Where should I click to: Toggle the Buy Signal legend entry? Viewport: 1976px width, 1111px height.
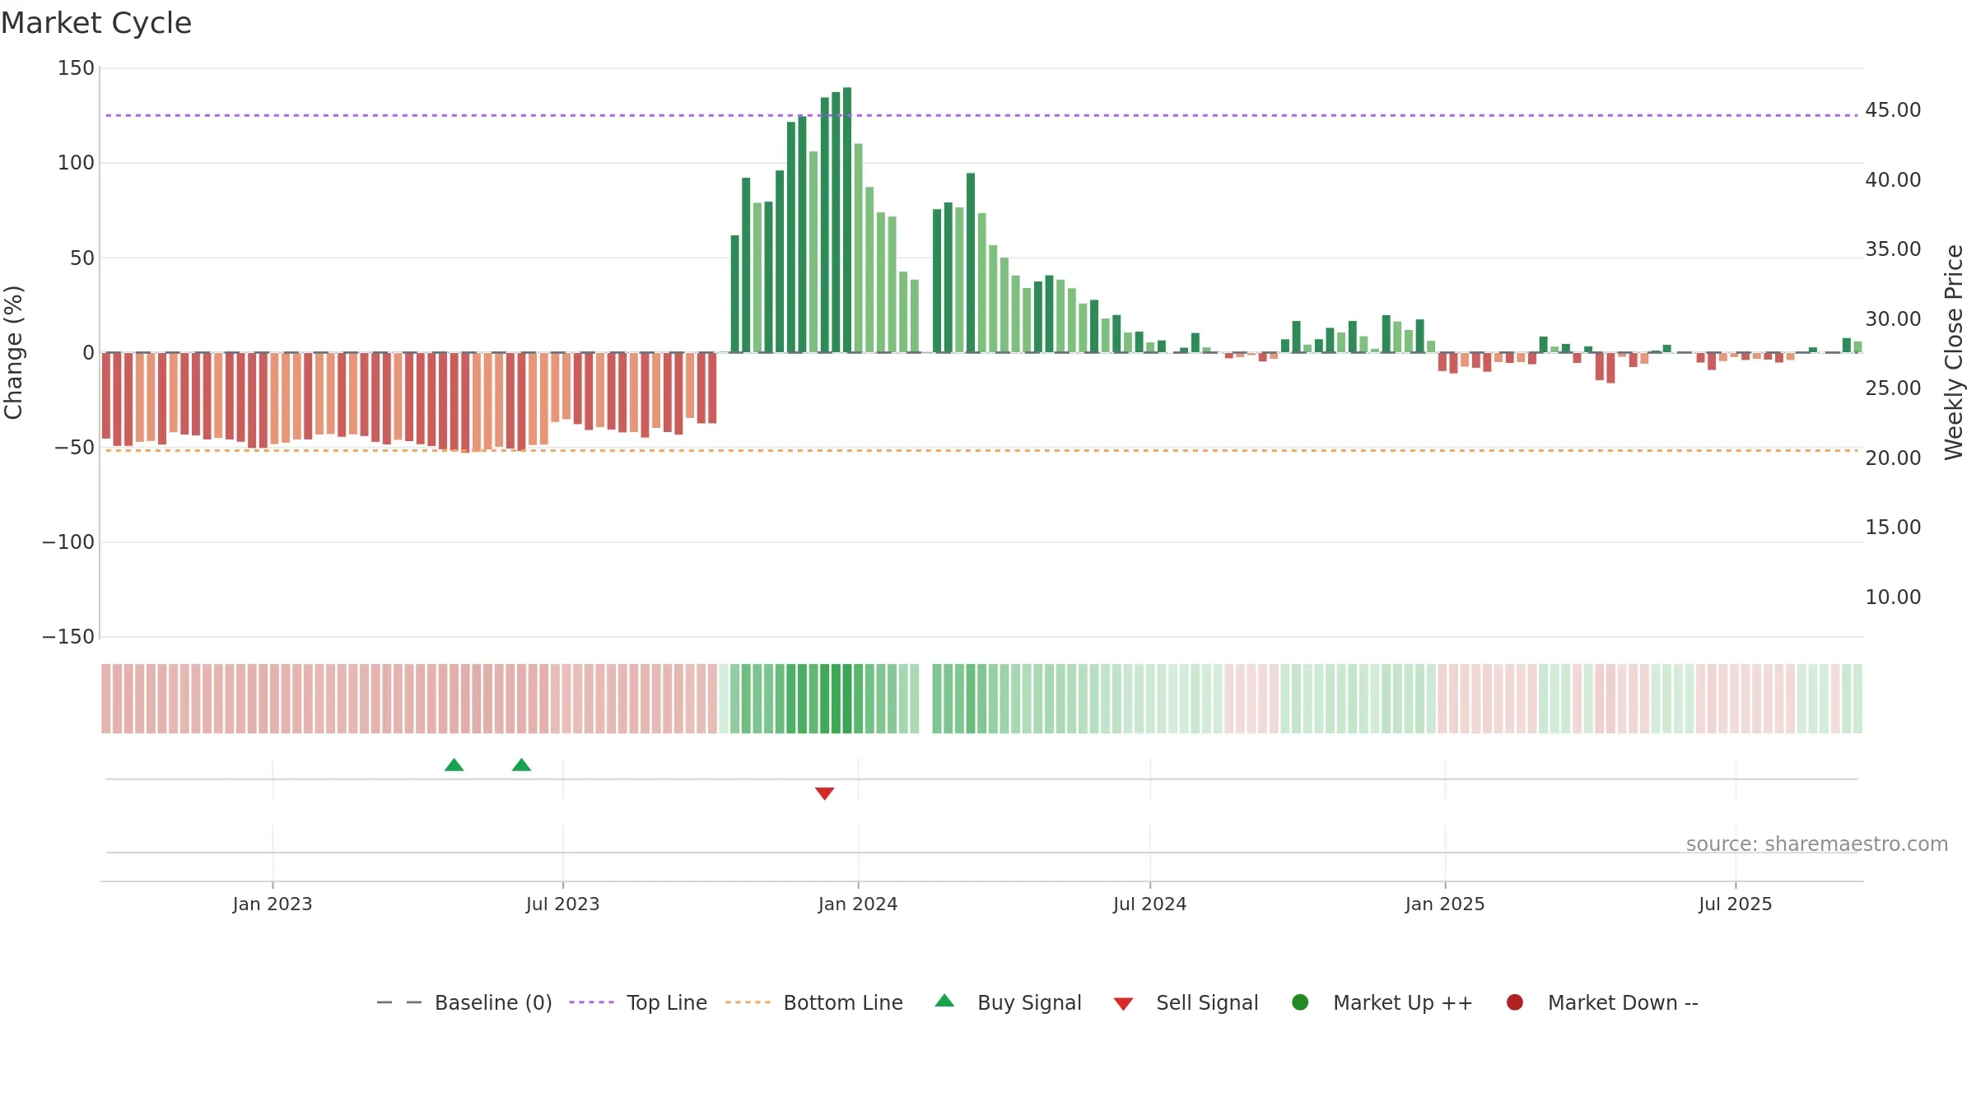click(1008, 1002)
